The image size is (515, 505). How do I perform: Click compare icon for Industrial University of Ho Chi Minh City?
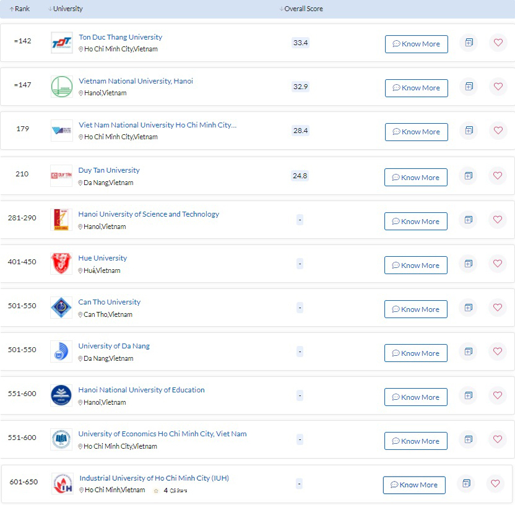pos(467,483)
